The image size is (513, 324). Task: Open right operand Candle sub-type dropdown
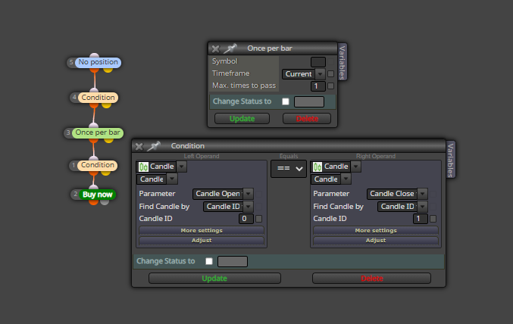[x=346, y=179]
